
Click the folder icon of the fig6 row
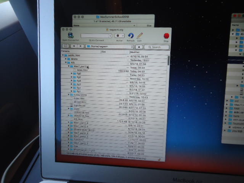tap(75, 74)
